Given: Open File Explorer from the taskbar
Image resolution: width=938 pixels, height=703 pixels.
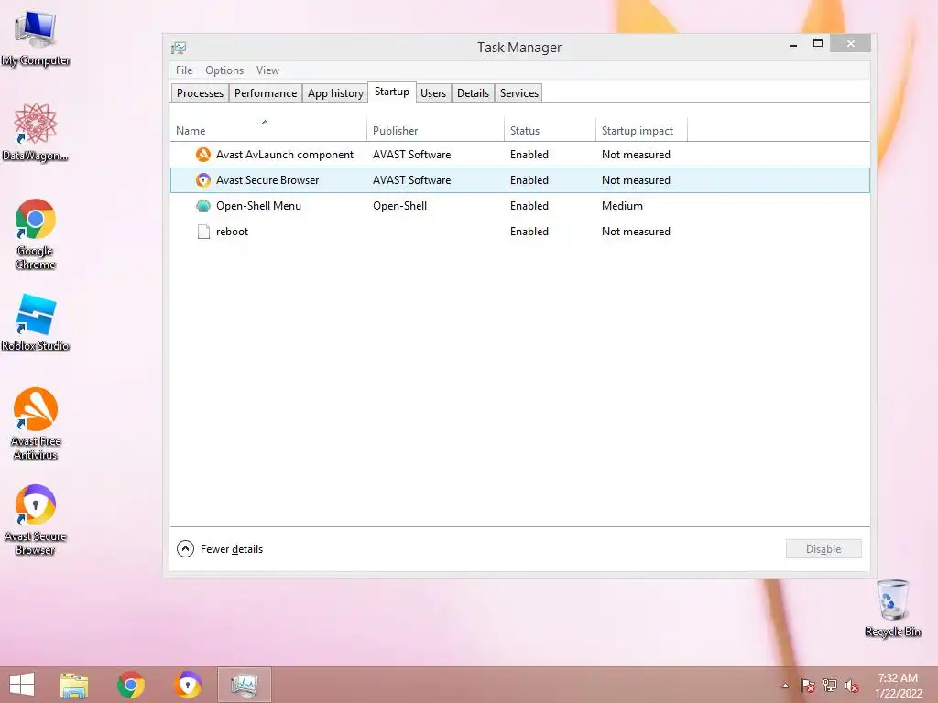Looking at the screenshot, I should click(74, 685).
